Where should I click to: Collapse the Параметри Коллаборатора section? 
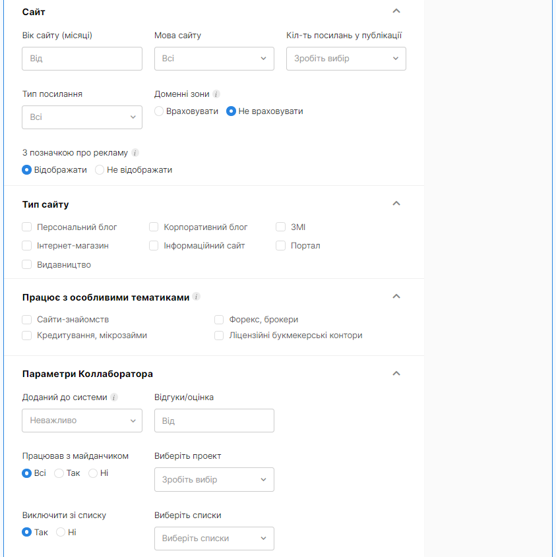click(396, 374)
